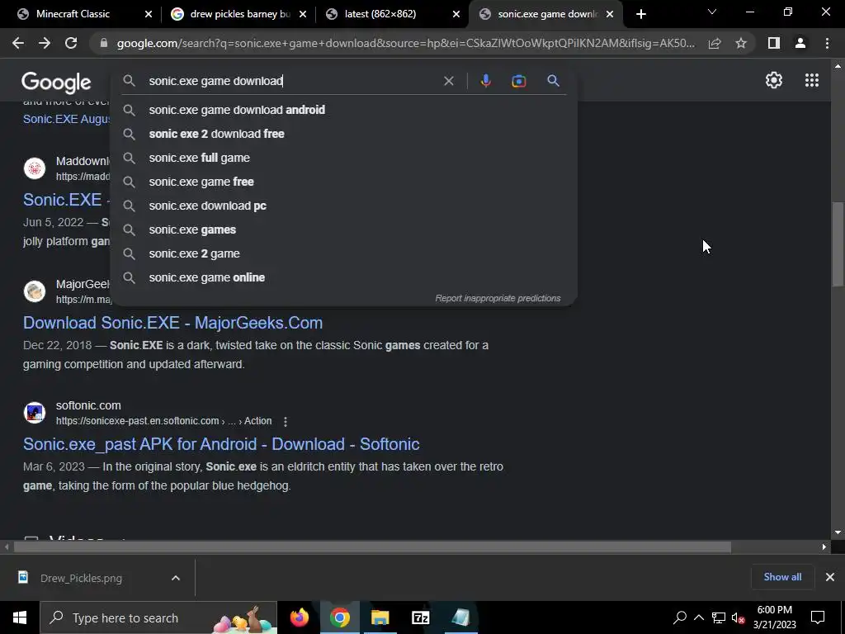Viewport: 845px width, 634px height.
Task: Choose suggestion sonic.exe game free
Action: coord(344,182)
